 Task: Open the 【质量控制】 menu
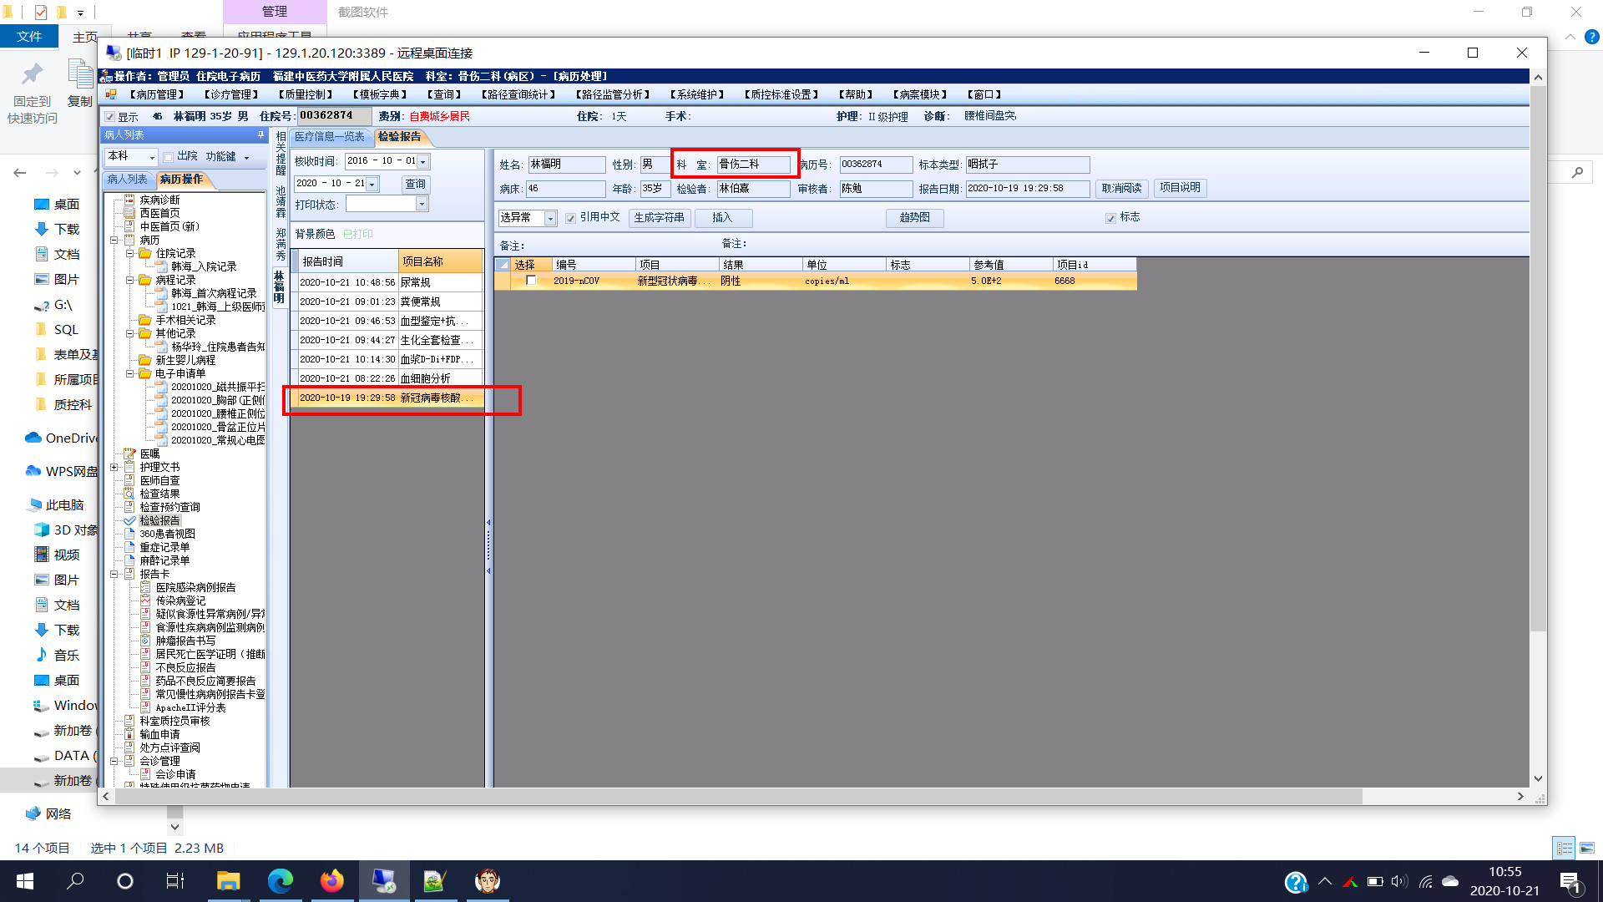(x=305, y=94)
